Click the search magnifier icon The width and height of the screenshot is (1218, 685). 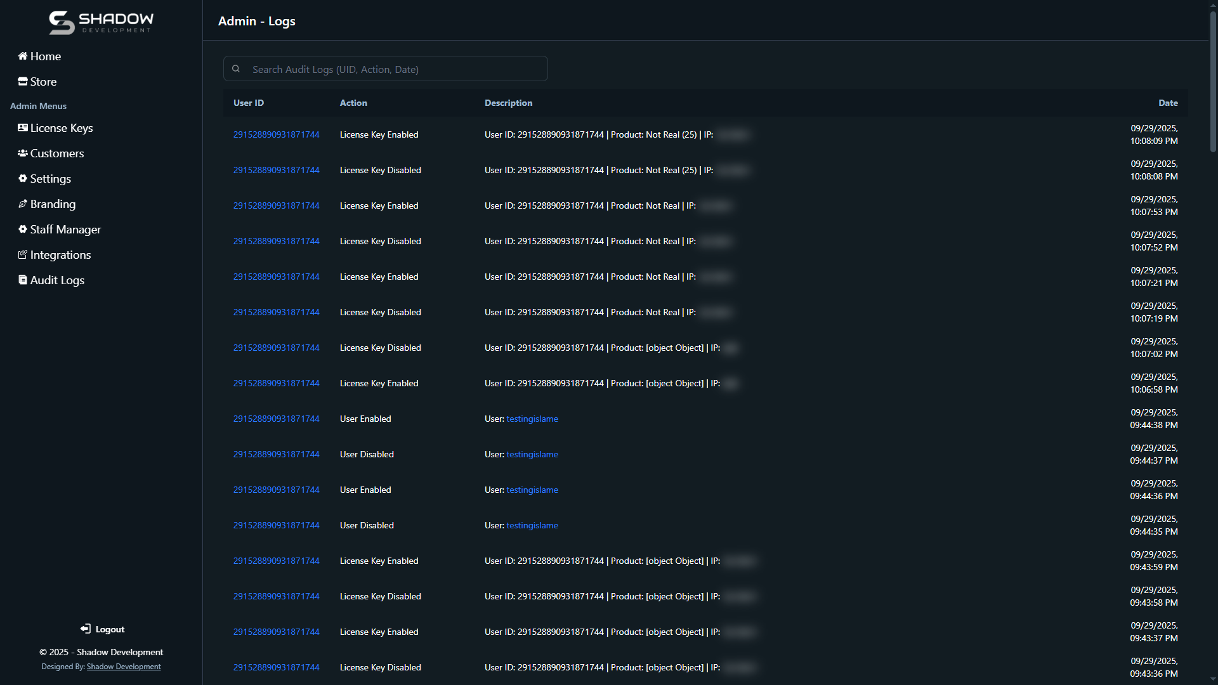tap(236, 69)
